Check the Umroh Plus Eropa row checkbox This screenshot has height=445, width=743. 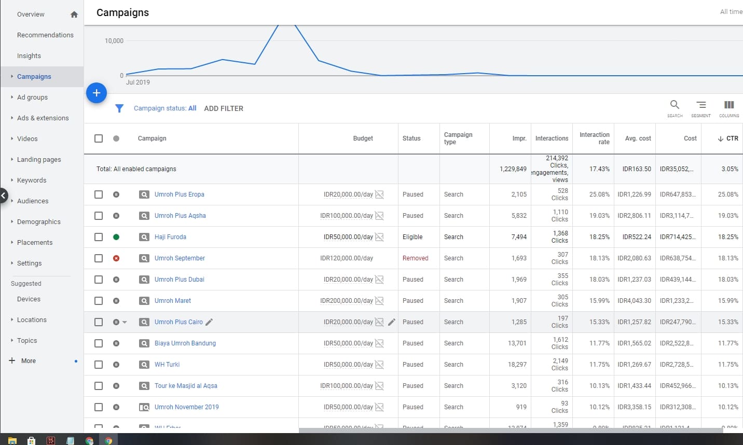99,194
